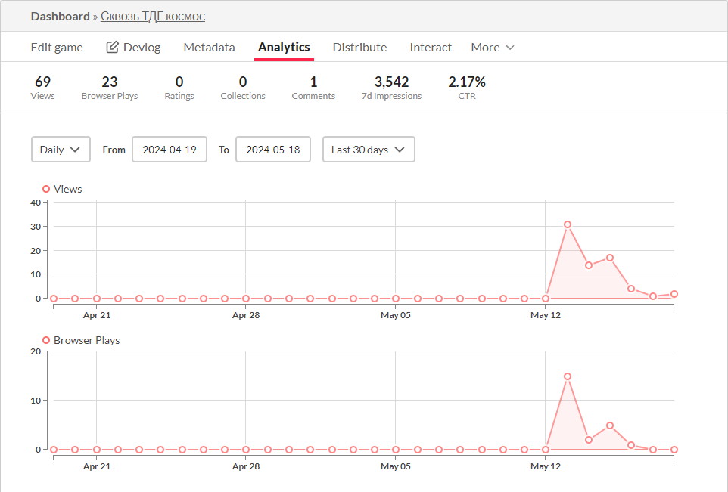Image resolution: width=728 pixels, height=492 pixels.
Task: Click the Views chart peak point near 30
Action: (568, 224)
